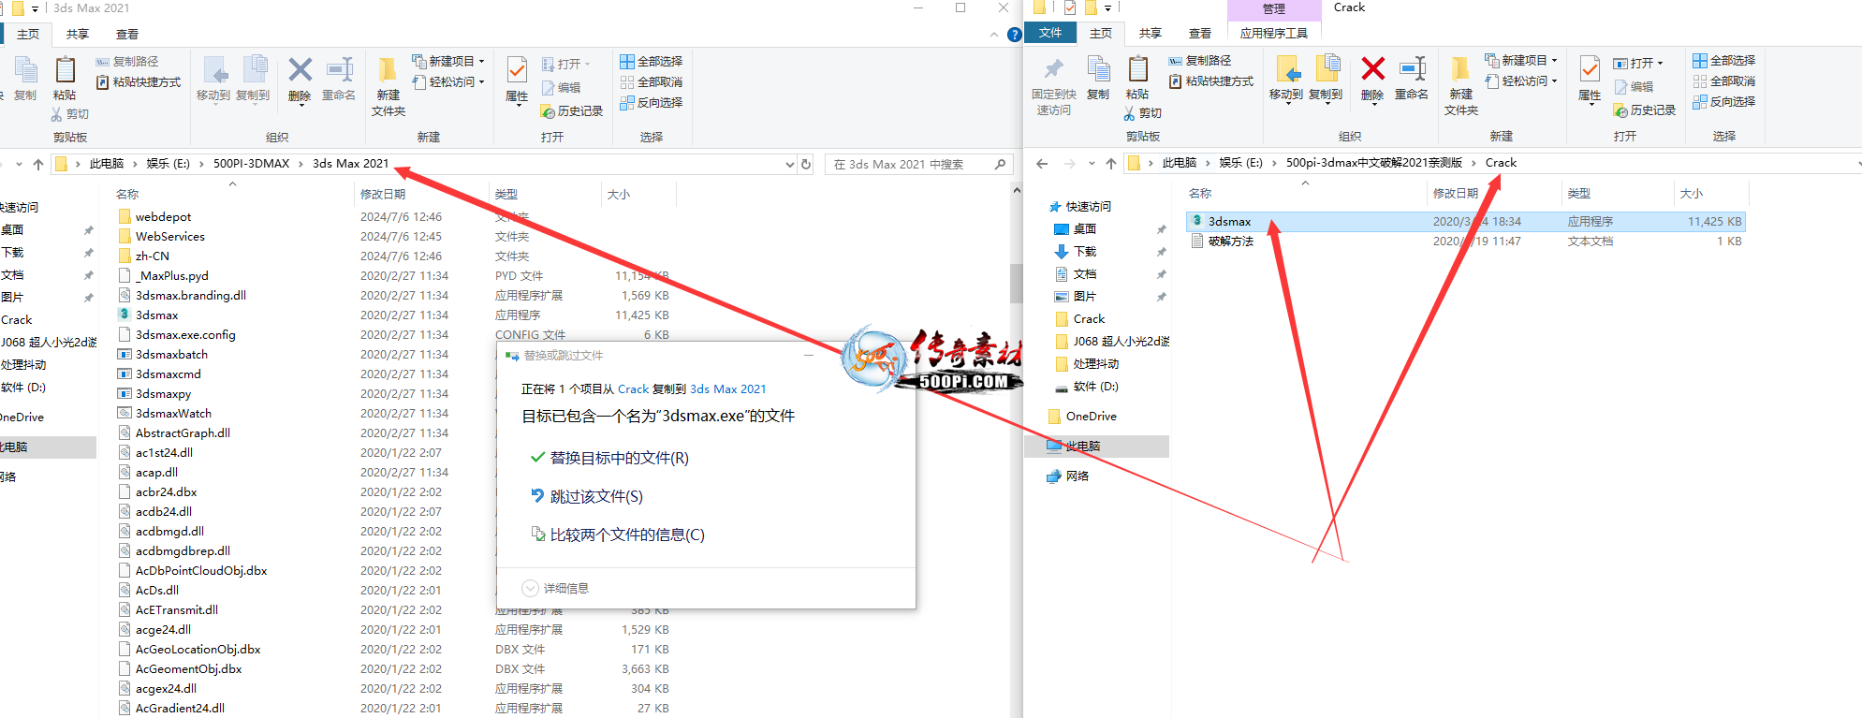Open the Open dropdown in the Crack window ribbon
This screenshot has height=718, width=1862.
click(1638, 63)
